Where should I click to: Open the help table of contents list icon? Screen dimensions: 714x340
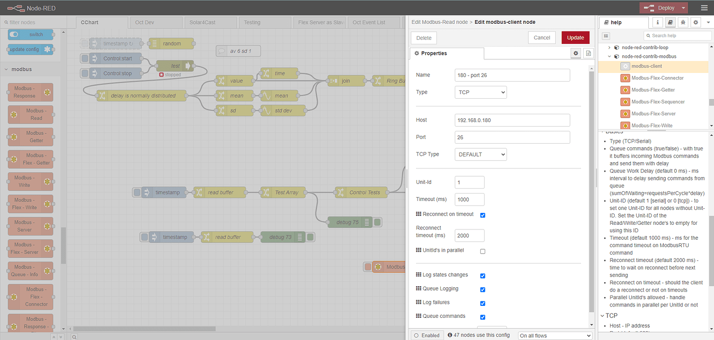pos(605,36)
